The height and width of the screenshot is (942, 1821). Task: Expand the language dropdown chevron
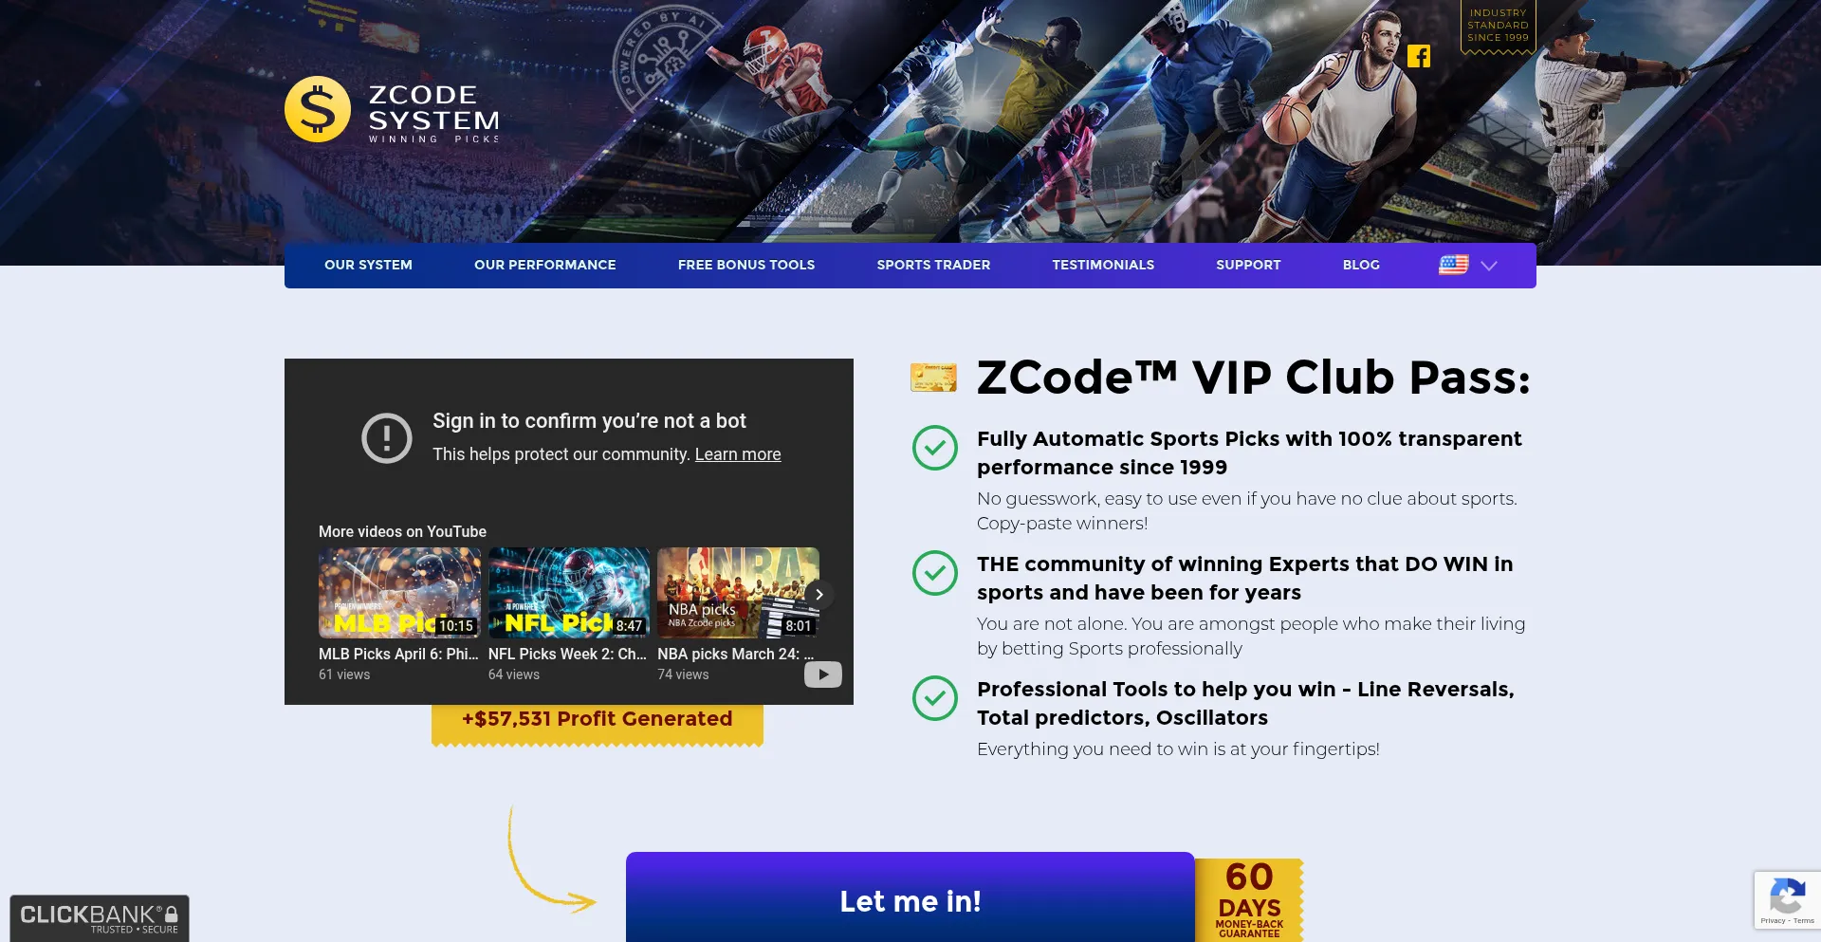1489,266
